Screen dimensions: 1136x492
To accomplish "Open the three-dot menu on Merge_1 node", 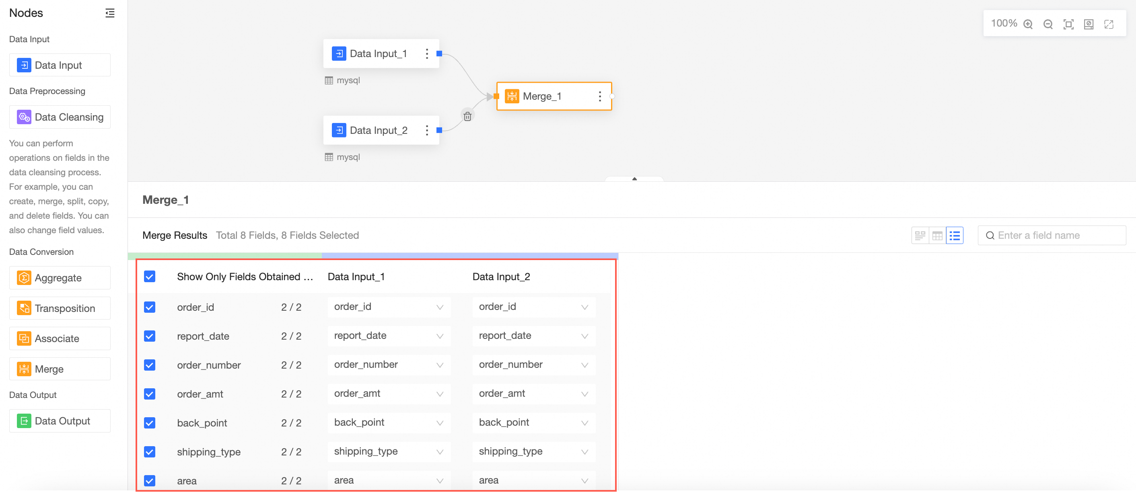I will click(x=600, y=96).
